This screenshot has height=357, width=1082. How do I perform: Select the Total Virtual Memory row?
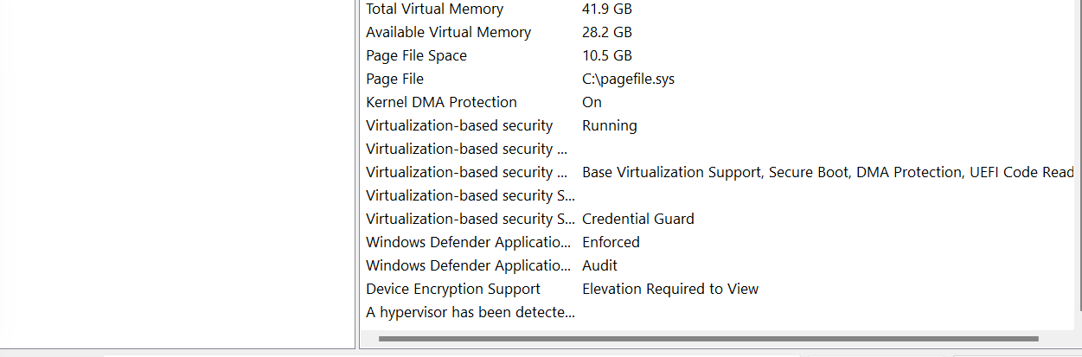click(434, 10)
